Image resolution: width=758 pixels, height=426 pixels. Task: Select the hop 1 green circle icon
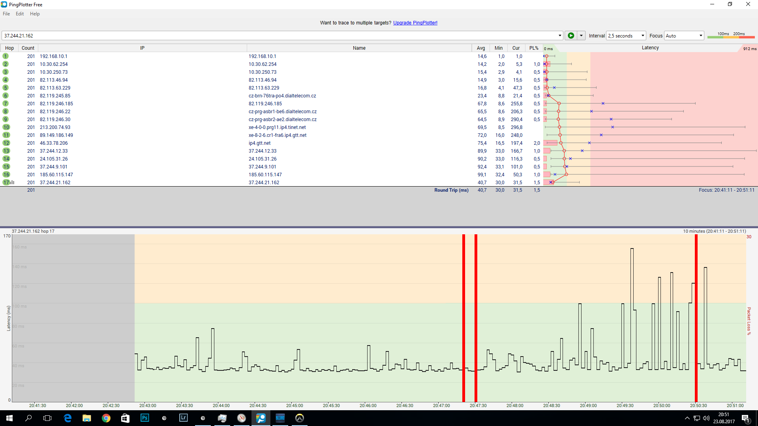(x=6, y=56)
